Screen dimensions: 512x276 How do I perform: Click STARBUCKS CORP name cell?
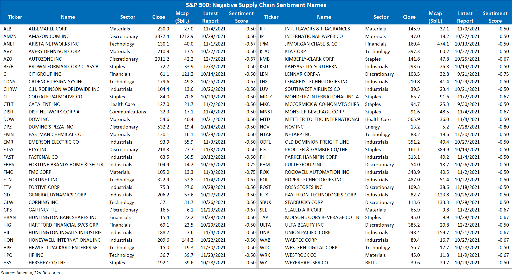click(304, 202)
